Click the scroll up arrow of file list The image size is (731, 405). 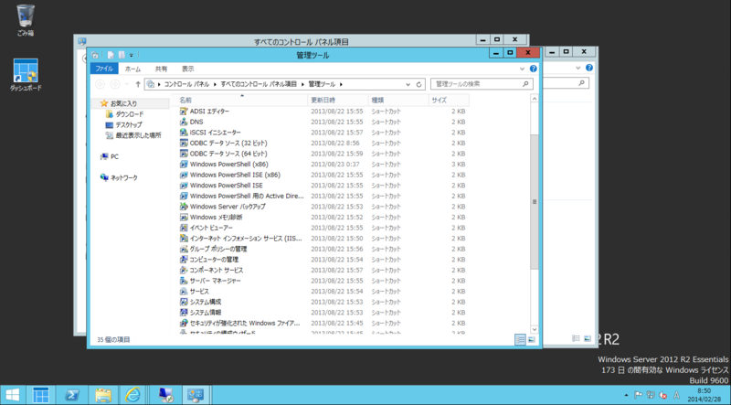[x=535, y=99]
